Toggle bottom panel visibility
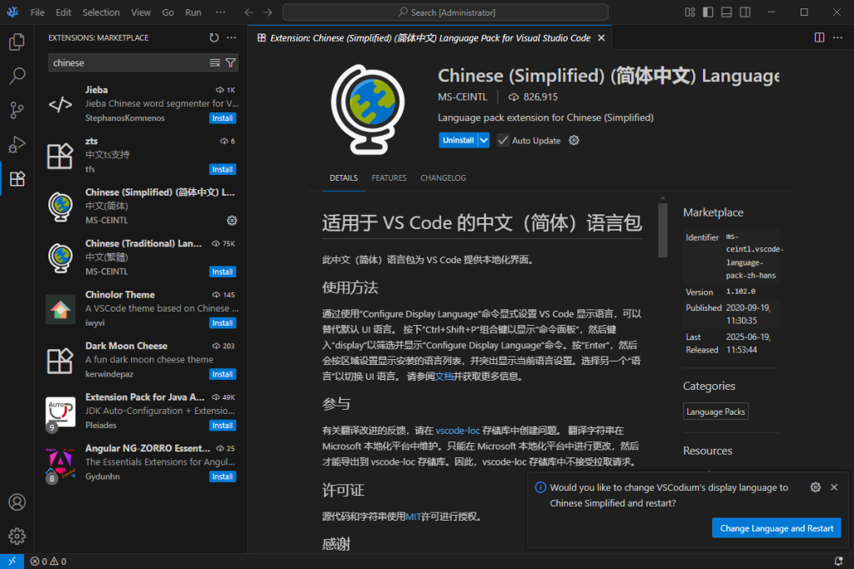Screen dimensions: 854x569 pos(726,12)
